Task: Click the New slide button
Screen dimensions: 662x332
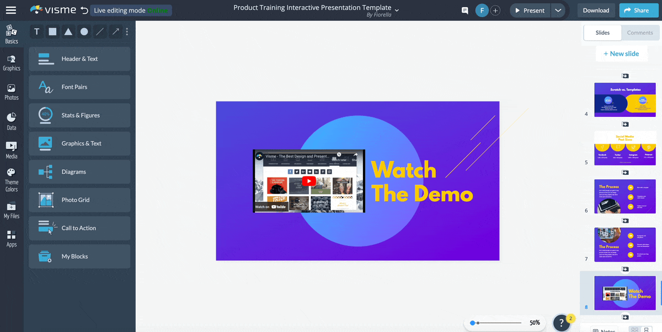Action: tap(622, 53)
